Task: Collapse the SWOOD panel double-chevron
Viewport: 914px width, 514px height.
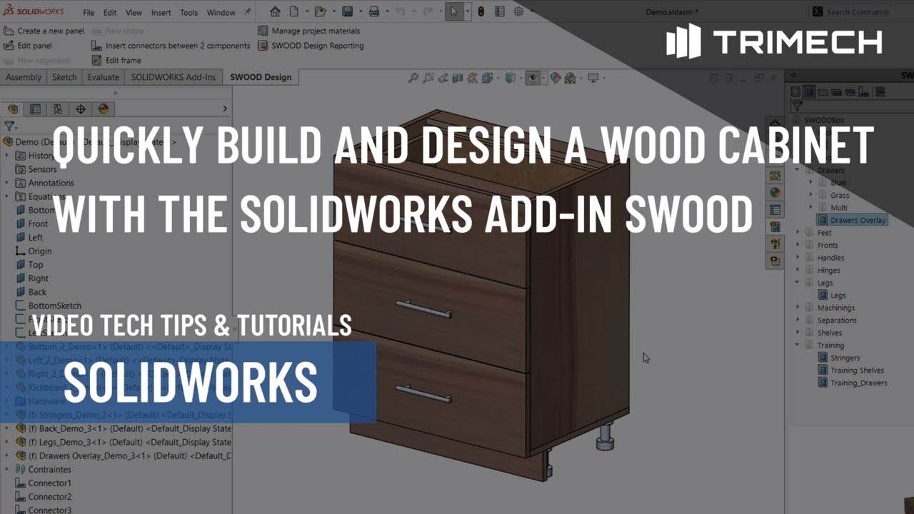Action: click(793, 75)
